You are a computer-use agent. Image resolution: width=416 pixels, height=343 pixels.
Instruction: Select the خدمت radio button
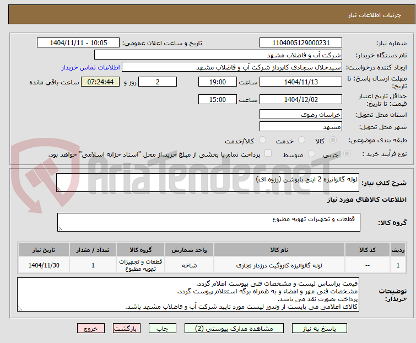click(301, 140)
